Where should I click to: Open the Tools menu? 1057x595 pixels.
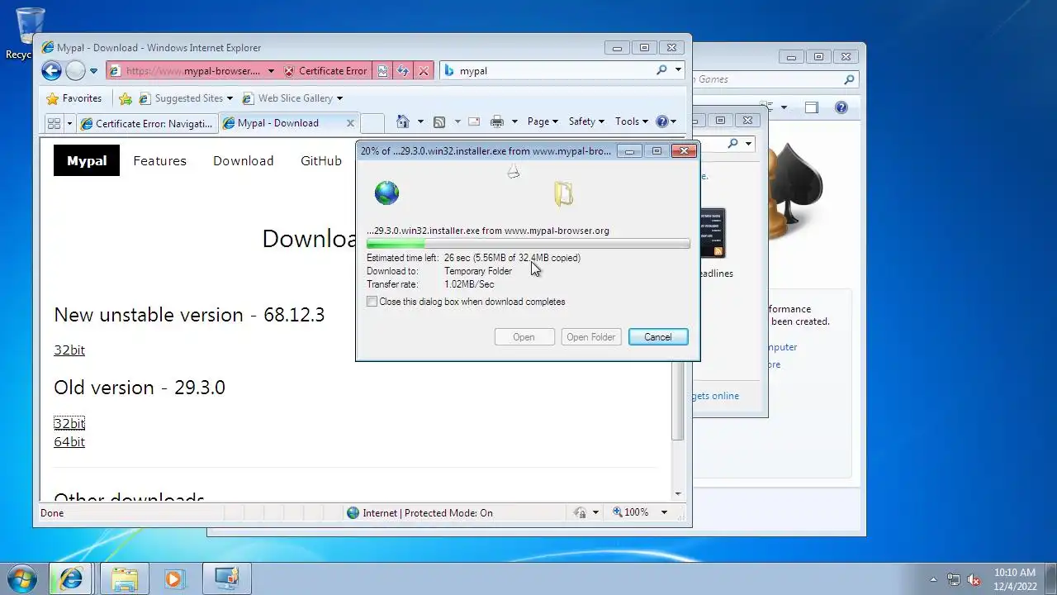point(631,121)
